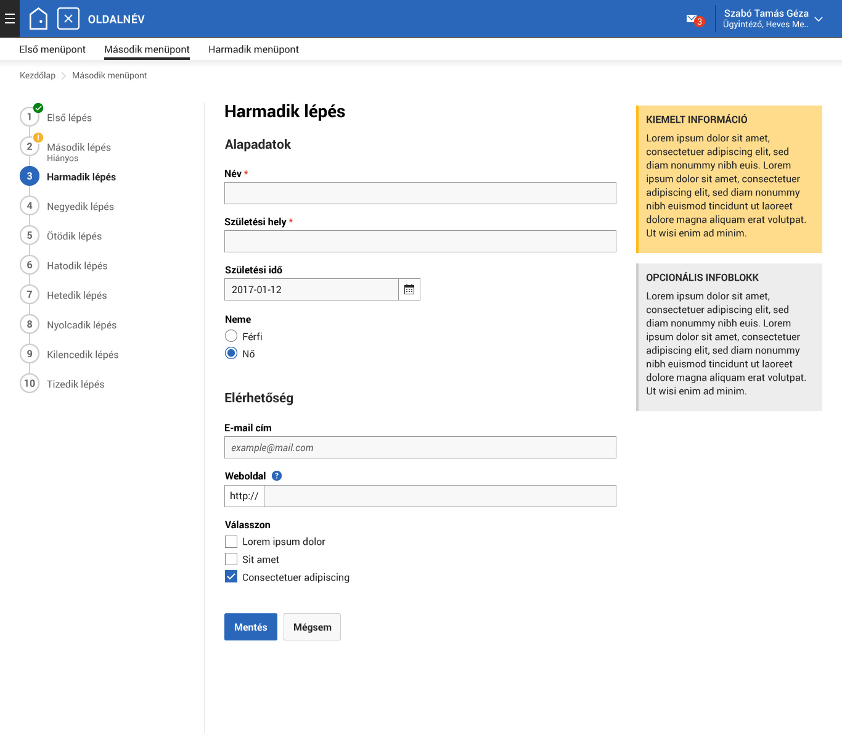Open messages envelope icon with badge
Screen dimensions: 842x733
695,20
